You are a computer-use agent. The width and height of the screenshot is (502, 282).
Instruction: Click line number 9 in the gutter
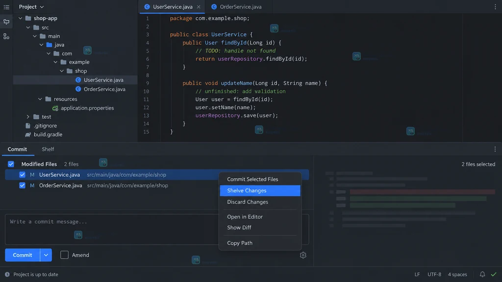(x=147, y=83)
